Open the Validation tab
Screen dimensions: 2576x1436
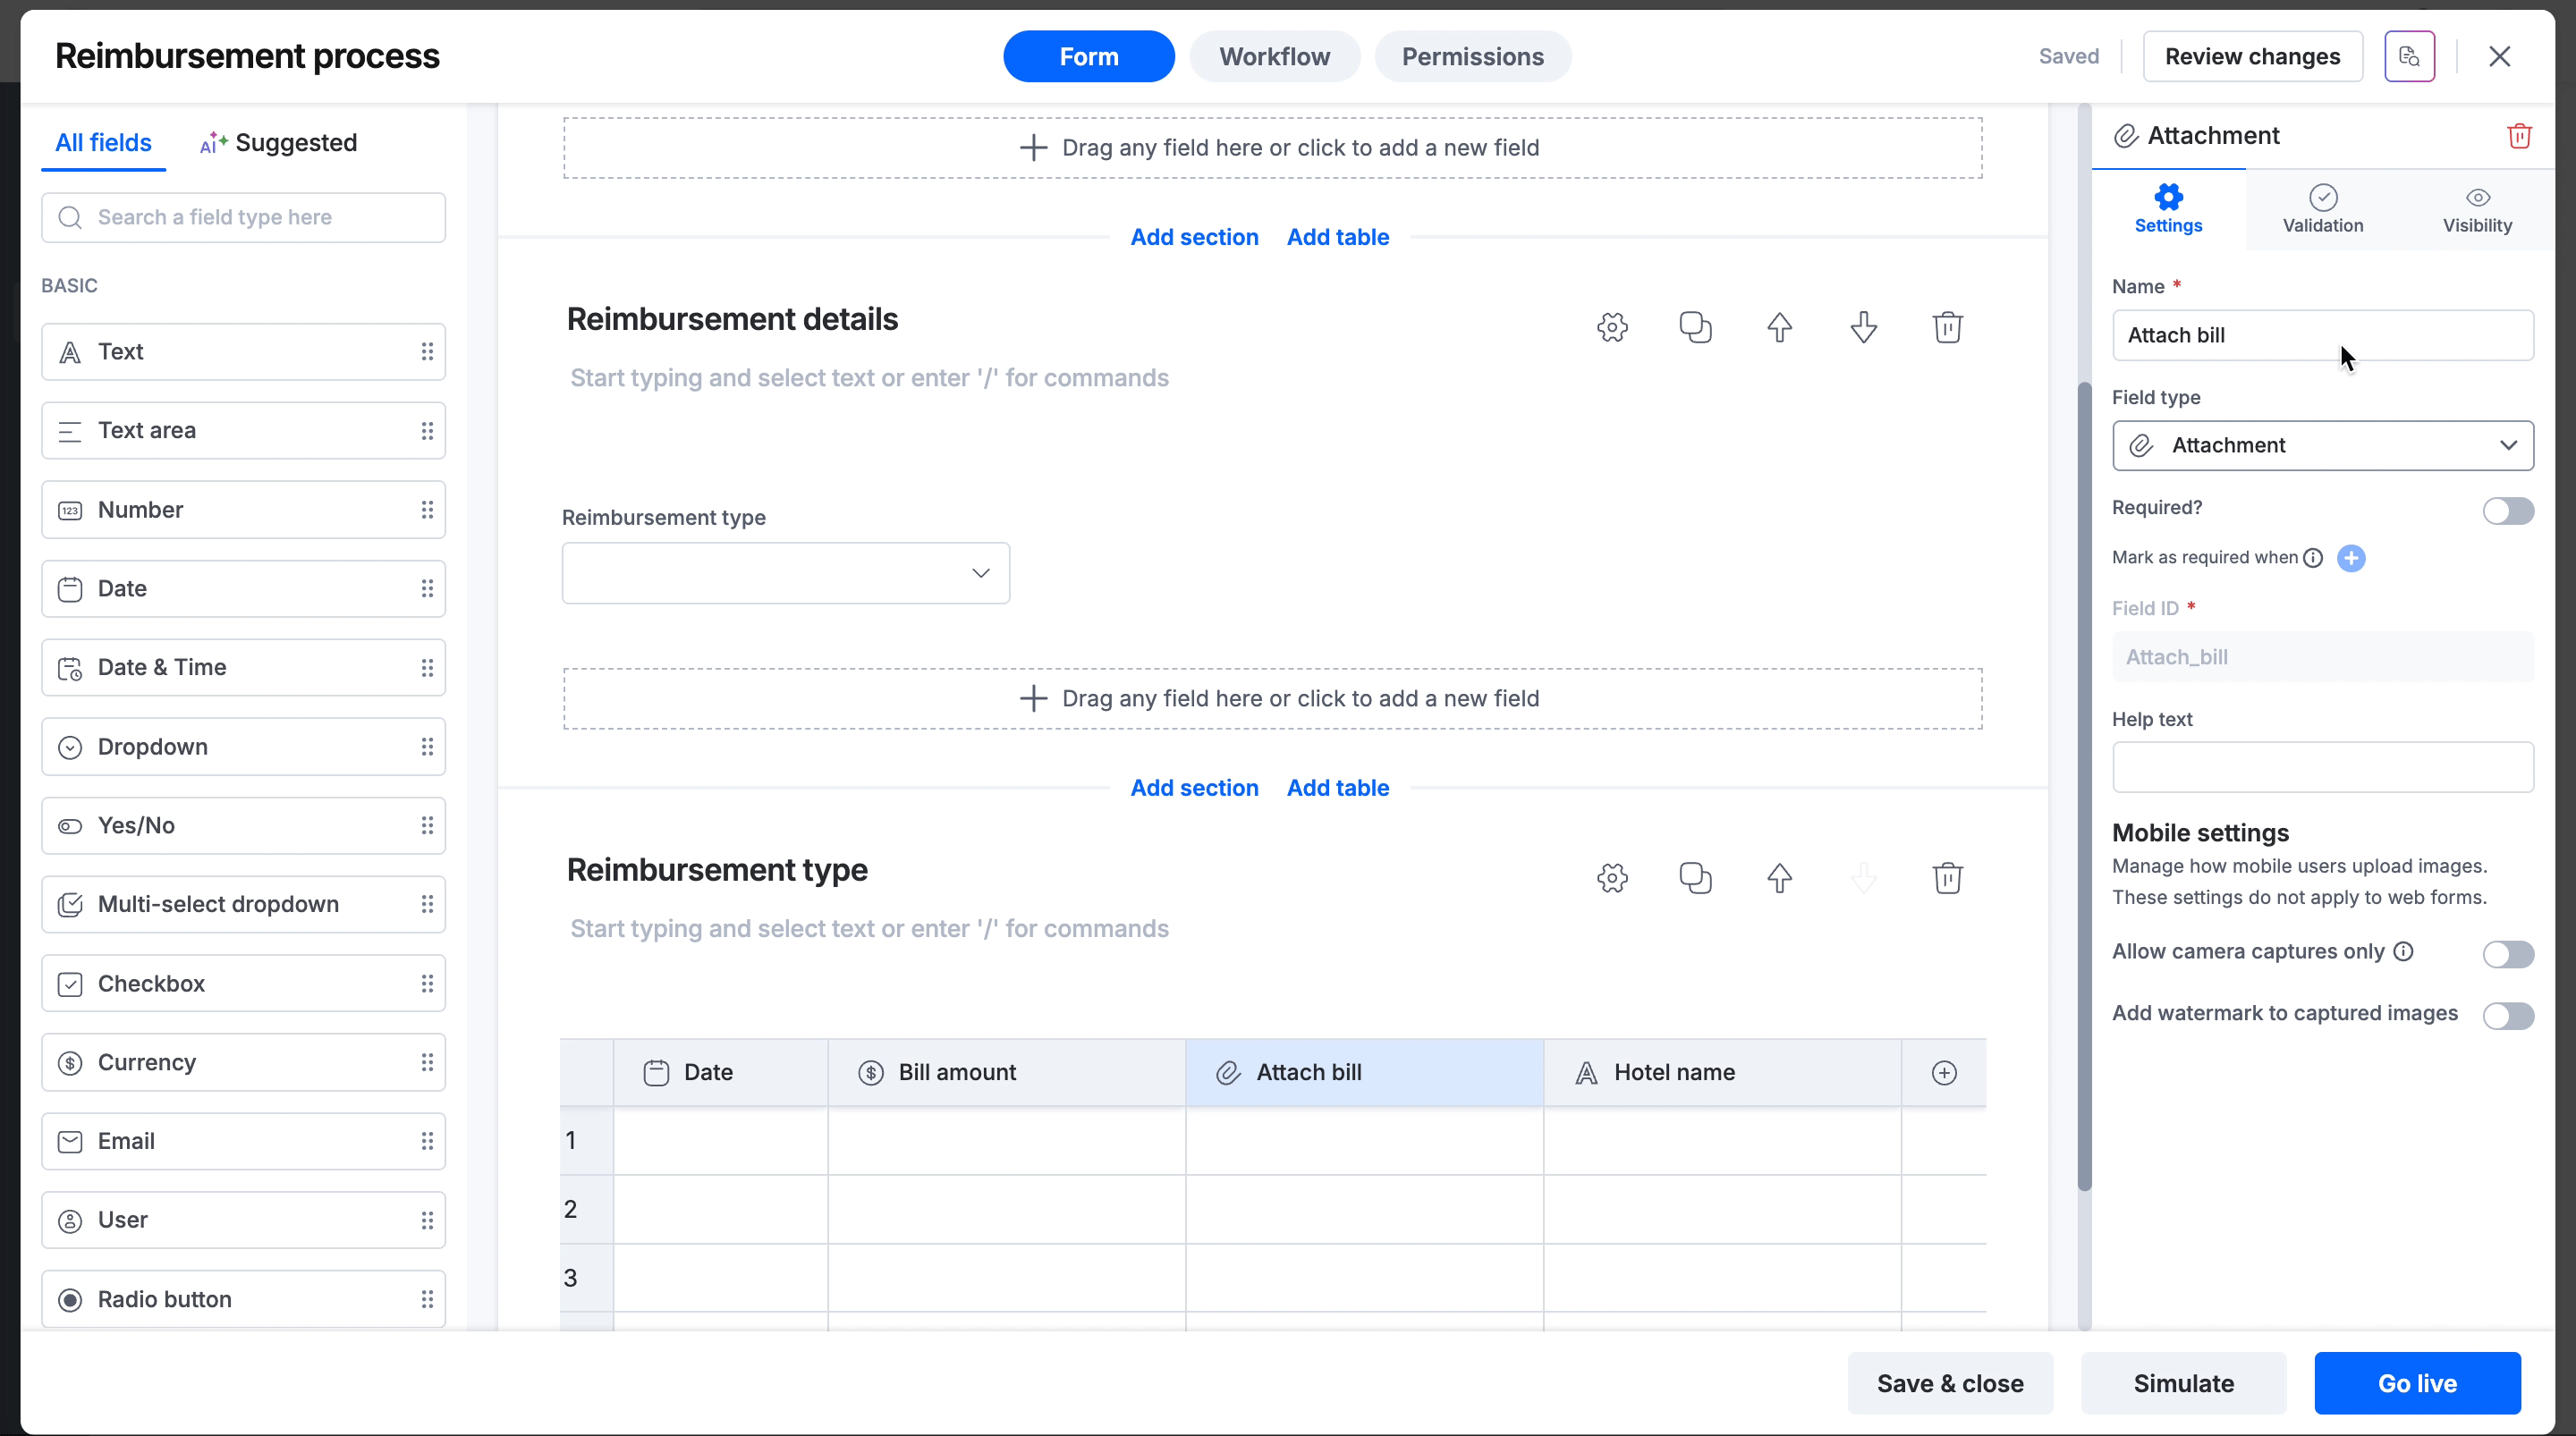pyautogui.click(x=2322, y=209)
